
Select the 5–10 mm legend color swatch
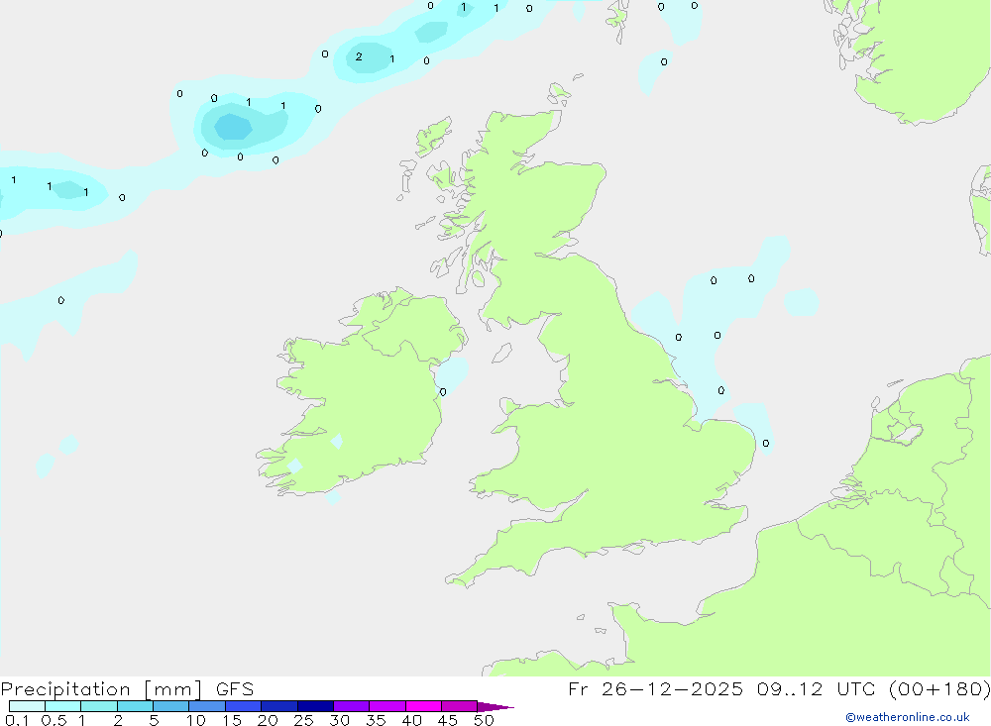171,706
